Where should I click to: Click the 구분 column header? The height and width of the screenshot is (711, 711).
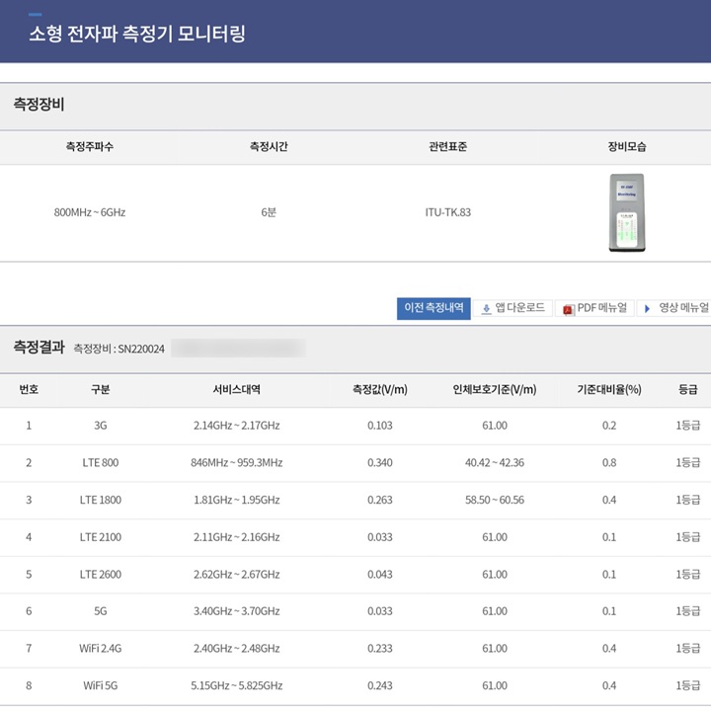pos(100,389)
